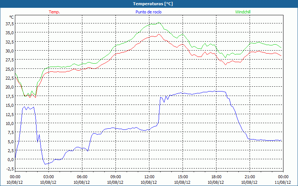This screenshot has height=186, width=298.
Task: Click the 20,0 y-axis value
Action: pyautogui.click(x=10, y=87)
